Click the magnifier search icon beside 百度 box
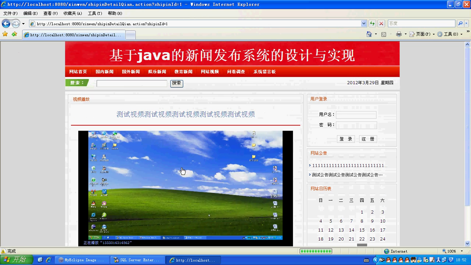 460,23
